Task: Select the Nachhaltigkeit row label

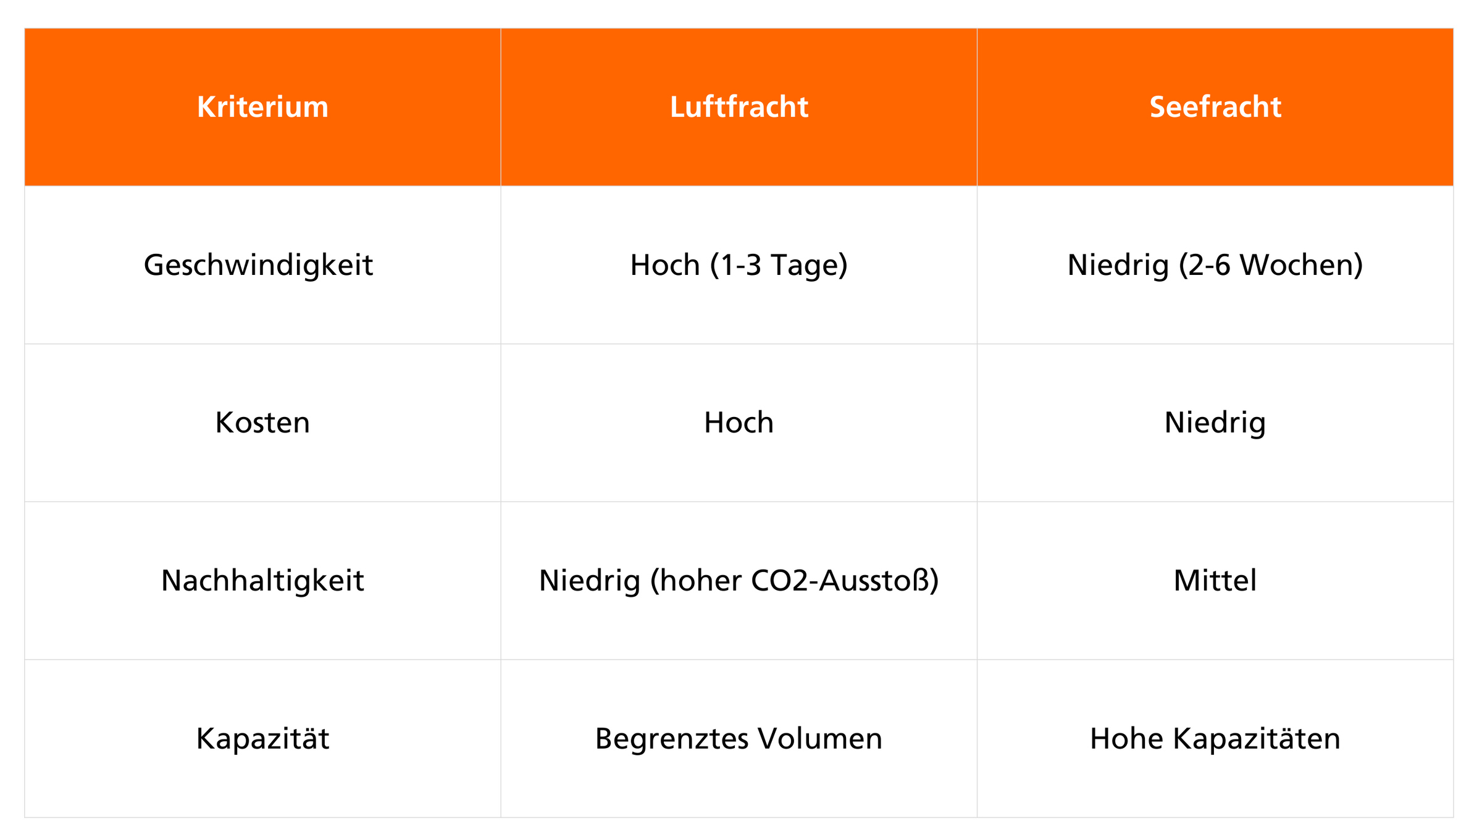Action: point(262,581)
